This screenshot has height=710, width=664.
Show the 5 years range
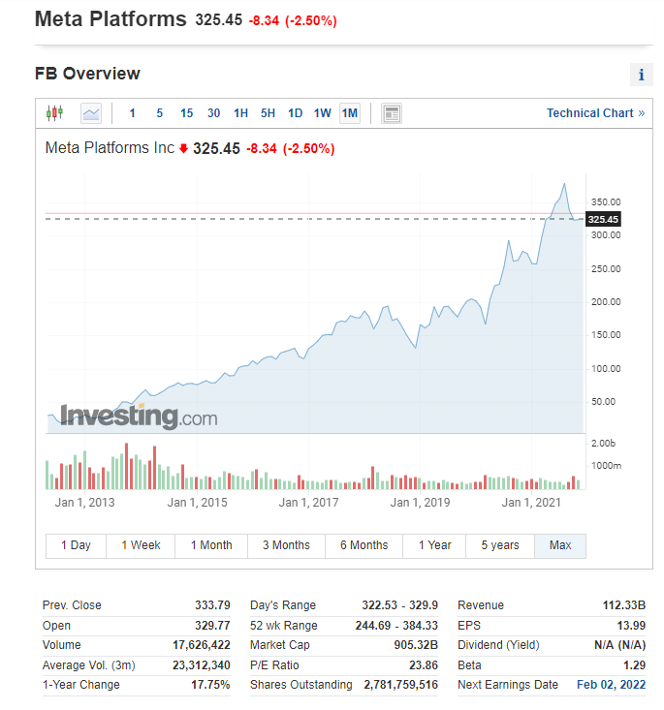click(500, 545)
